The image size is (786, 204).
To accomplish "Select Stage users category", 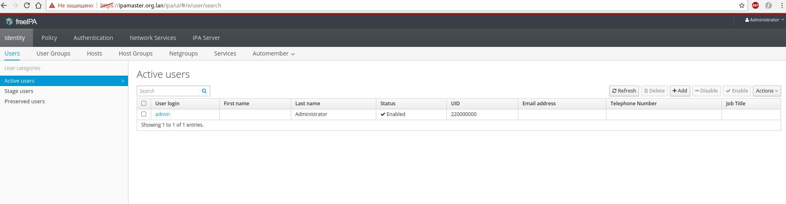I will click(x=64, y=91).
